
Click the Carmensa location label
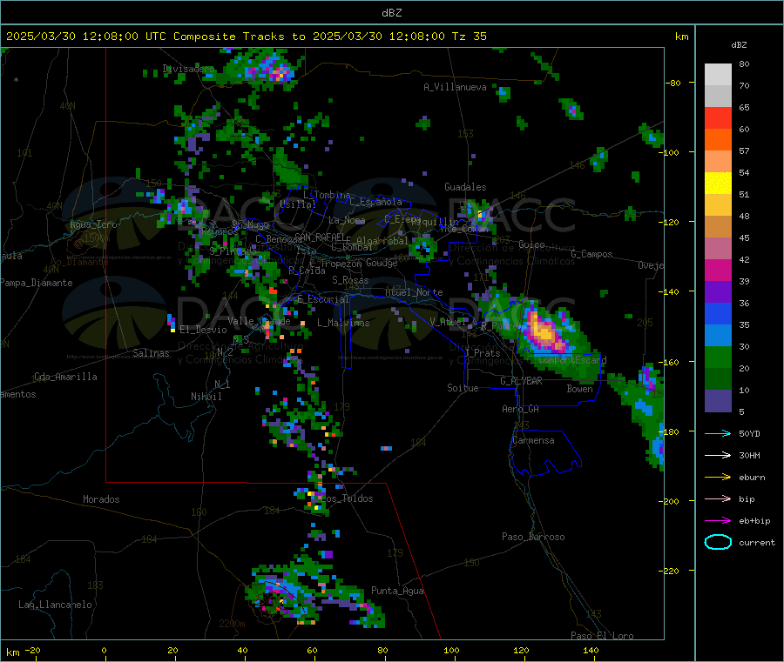point(533,440)
